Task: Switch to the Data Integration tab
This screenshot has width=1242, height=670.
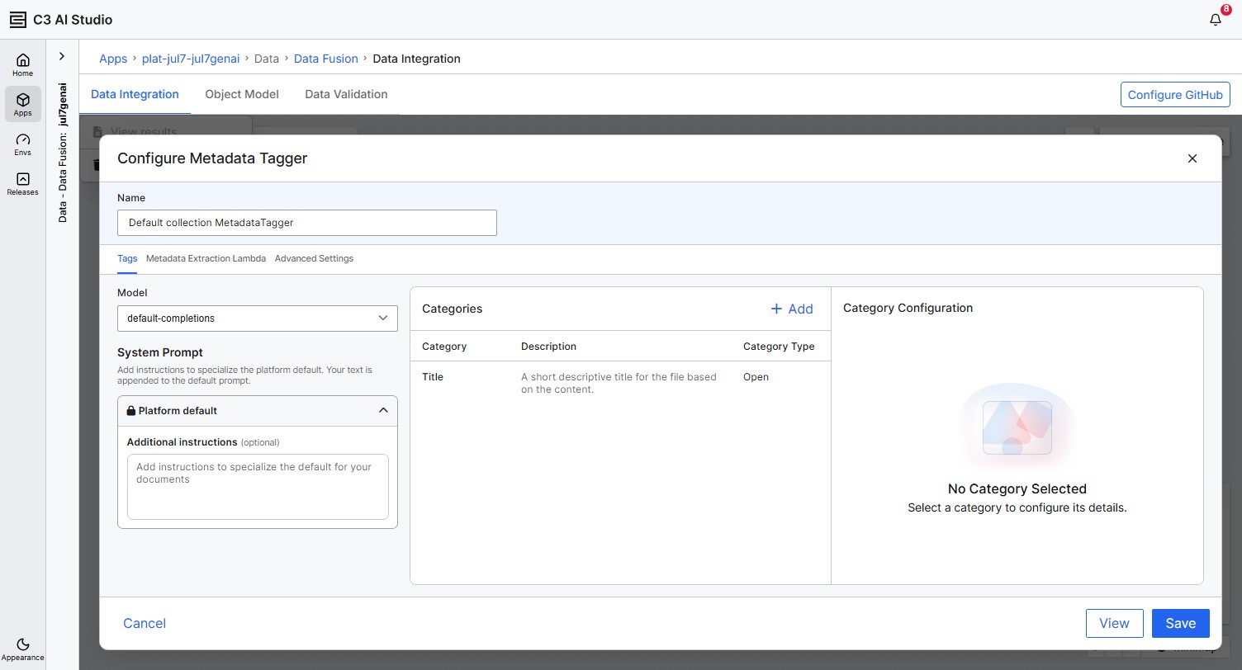Action: tap(135, 94)
